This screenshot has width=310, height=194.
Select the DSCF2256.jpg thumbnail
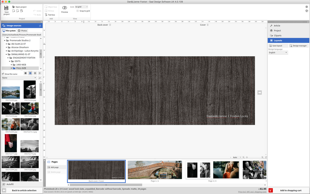(30, 90)
